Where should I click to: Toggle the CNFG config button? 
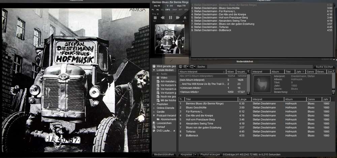[167, 10]
